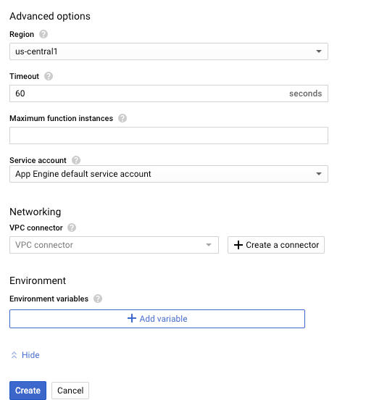This screenshot has width=366, height=400.
Task: Open the VPC connector dropdown
Action: click(114, 245)
